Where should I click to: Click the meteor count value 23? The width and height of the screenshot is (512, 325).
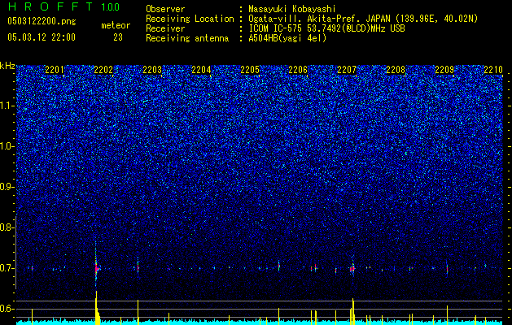pos(118,37)
